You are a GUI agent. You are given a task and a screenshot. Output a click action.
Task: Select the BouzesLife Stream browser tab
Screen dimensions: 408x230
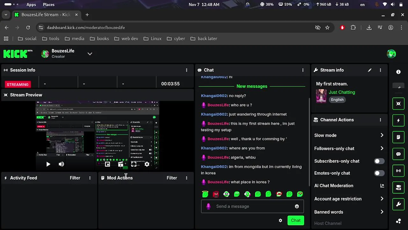pyautogui.click(x=46, y=15)
